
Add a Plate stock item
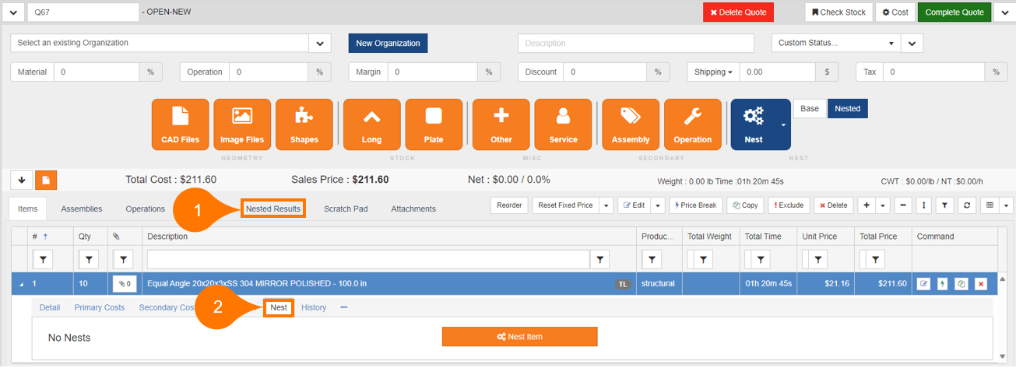(x=434, y=124)
